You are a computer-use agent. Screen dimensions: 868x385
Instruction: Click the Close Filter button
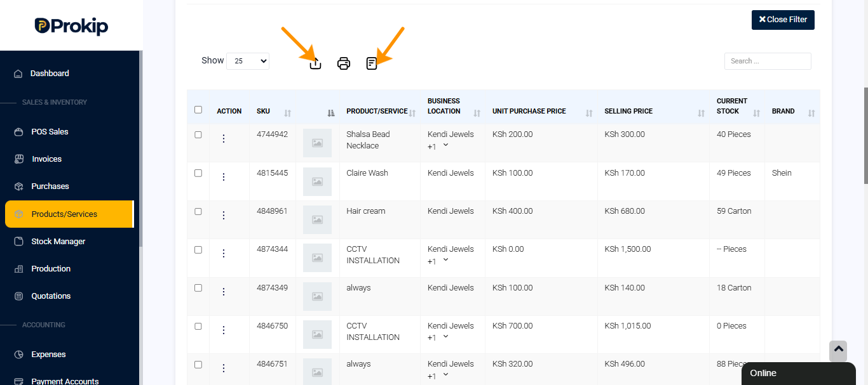[x=783, y=20]
